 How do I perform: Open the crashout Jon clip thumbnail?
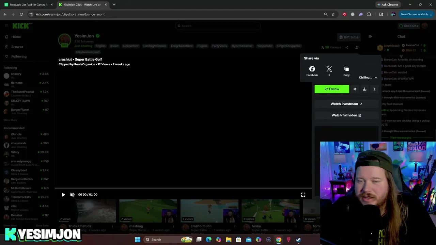tap(209, 211)
